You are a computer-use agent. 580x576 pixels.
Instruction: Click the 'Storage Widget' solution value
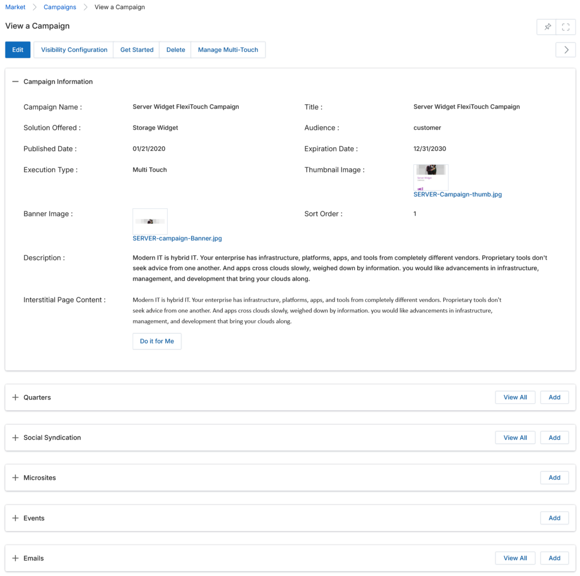tap(155, 128)
